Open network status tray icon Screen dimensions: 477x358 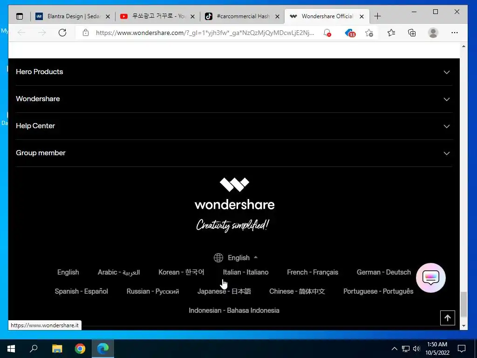click(406, 349)
